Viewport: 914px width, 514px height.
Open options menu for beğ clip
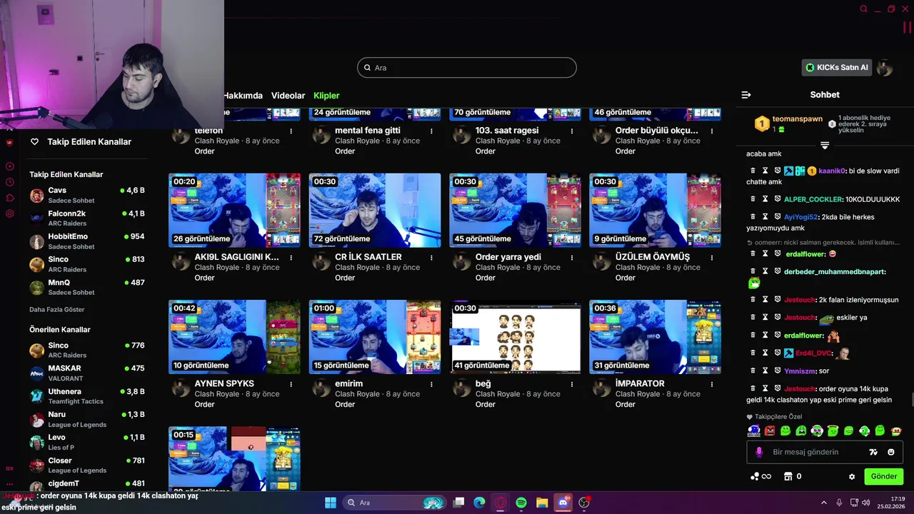(x=572, y=384)
